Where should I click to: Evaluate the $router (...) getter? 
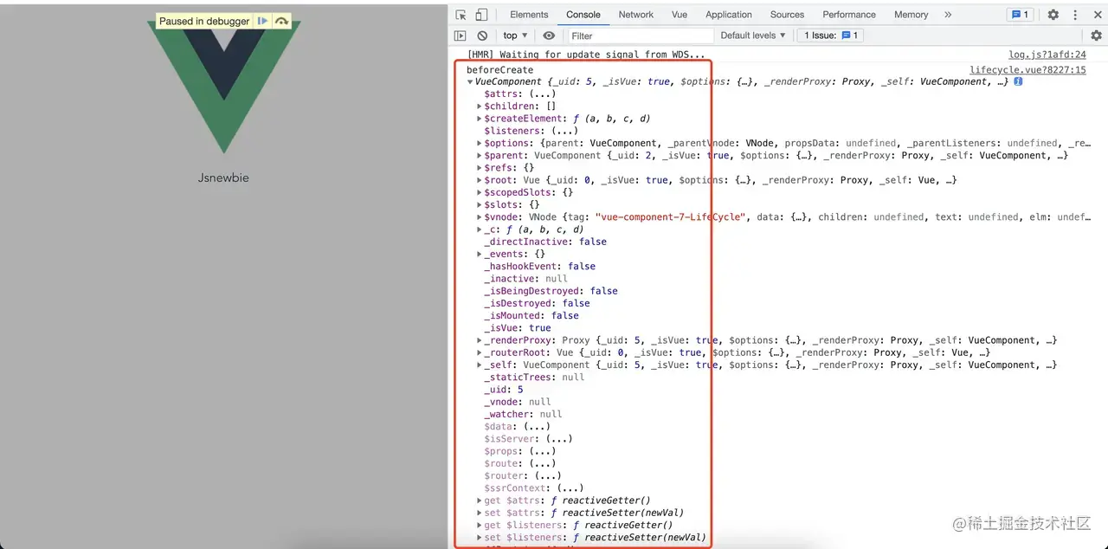pyautogui.click(x=547, y=475)
